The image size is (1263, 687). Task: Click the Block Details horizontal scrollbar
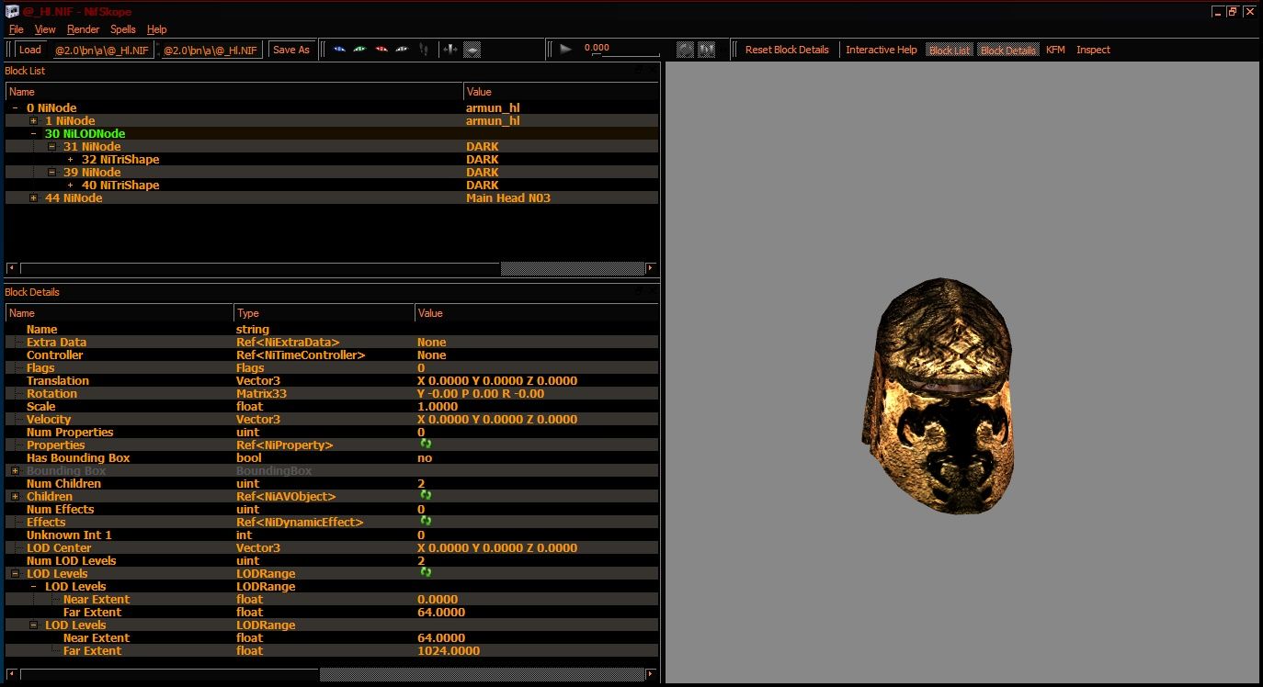click(x=333, y=674)
